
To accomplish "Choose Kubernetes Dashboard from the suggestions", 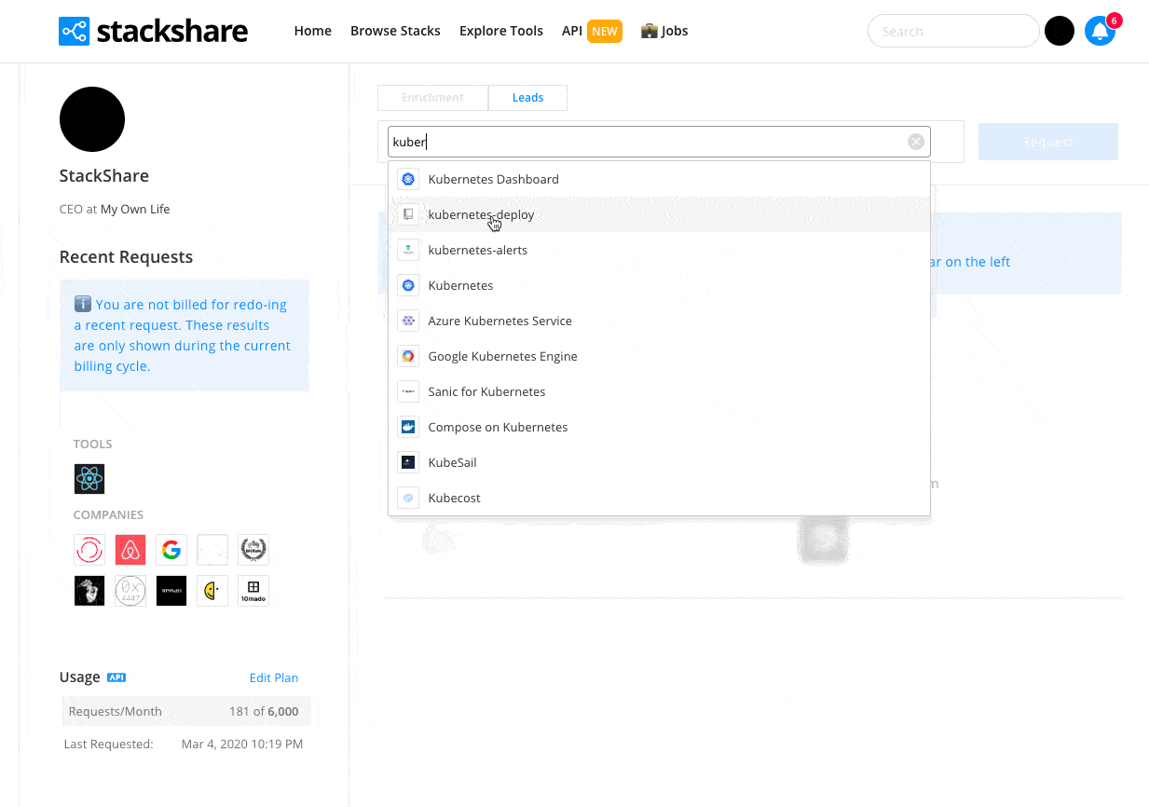I will pyautogui.click(x=659, y=179).
